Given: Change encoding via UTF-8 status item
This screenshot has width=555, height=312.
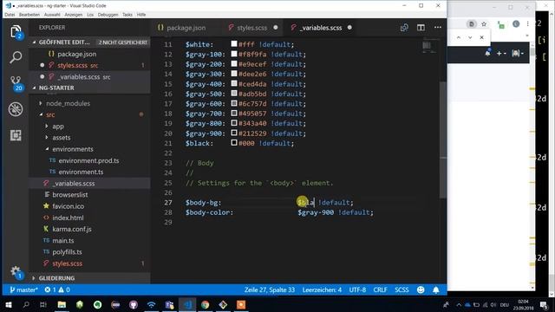Looking at the screenshot, I should tap(357, 289).
